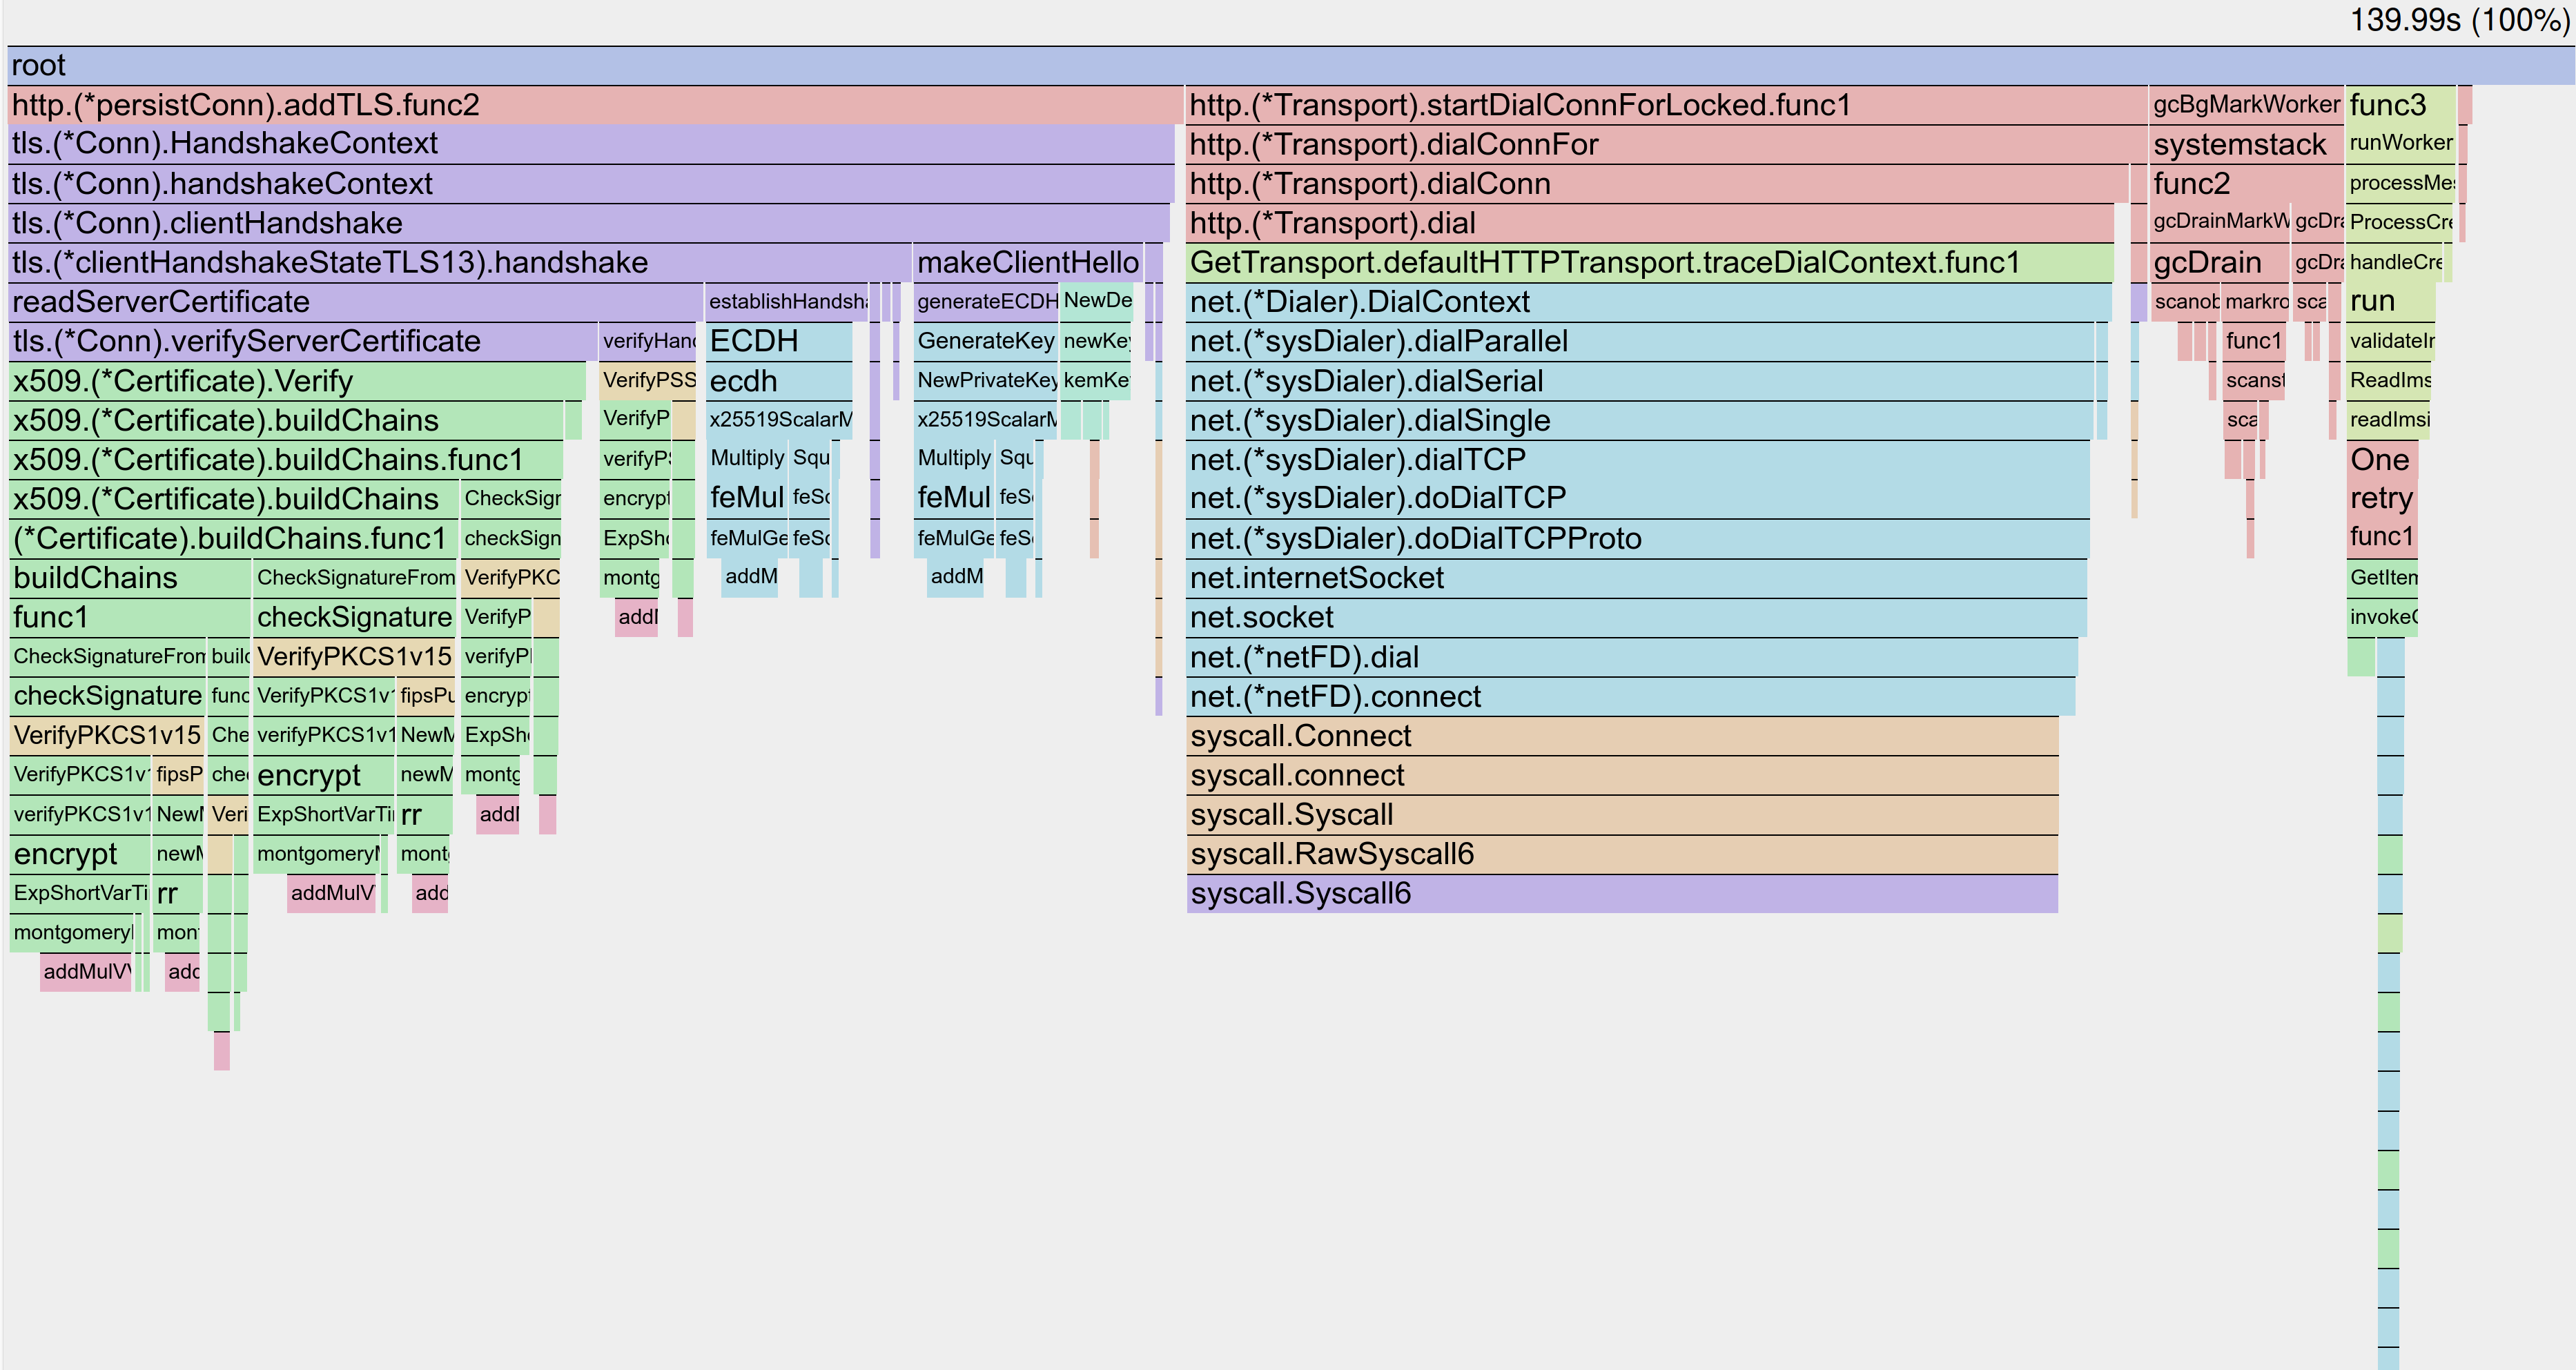Click the lowercase ecdh frame
This screenshot has width=2576, height=1370.
click(x=779, y=381)
